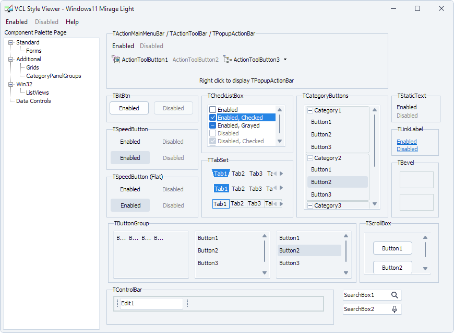This screenshot has width=454, height=333.
Task: Click TCheckListBox scroll down arrow
Action: click(x=280, y=141)
